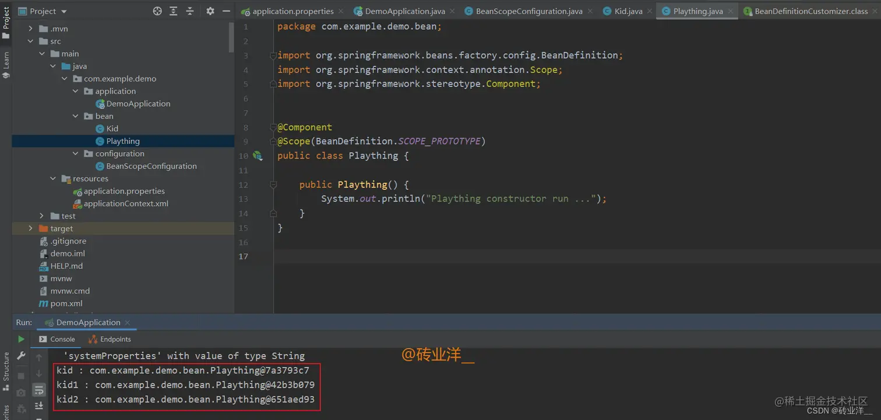
Task: Click the camera dump threads icon
Action: tap(21, 393)
